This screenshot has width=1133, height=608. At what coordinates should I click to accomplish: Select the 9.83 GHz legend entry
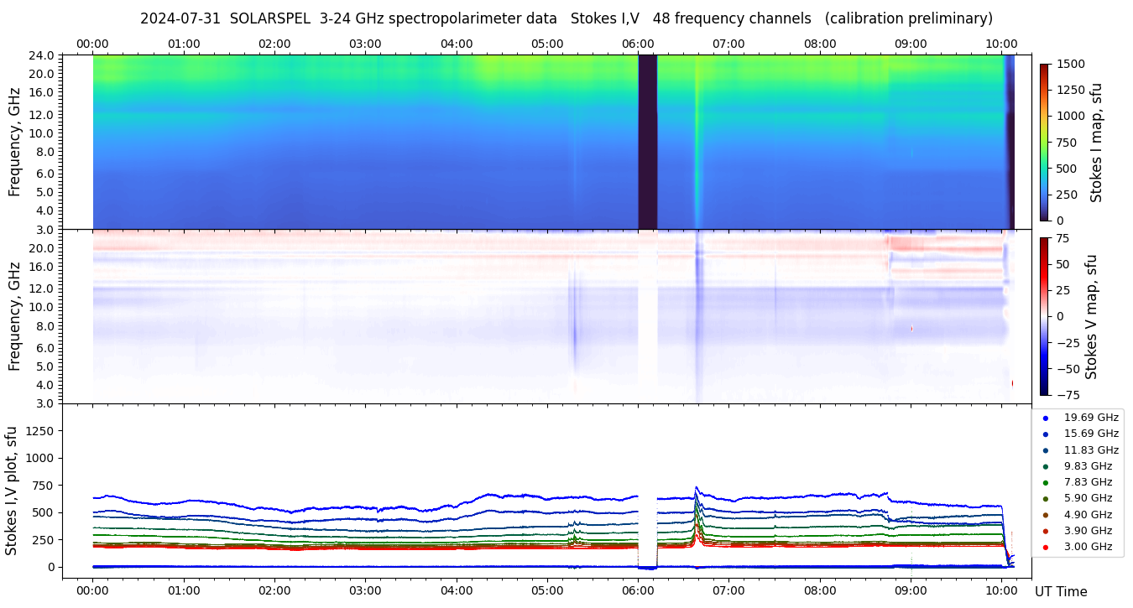pyautogui.click(x=1088, y=466)
